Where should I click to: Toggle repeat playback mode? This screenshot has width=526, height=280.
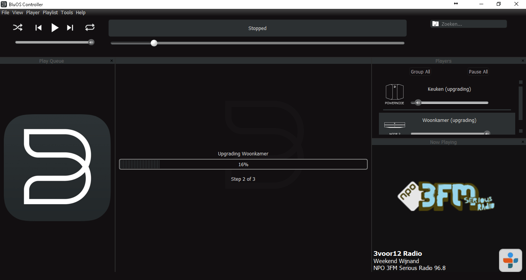point(90,27)
